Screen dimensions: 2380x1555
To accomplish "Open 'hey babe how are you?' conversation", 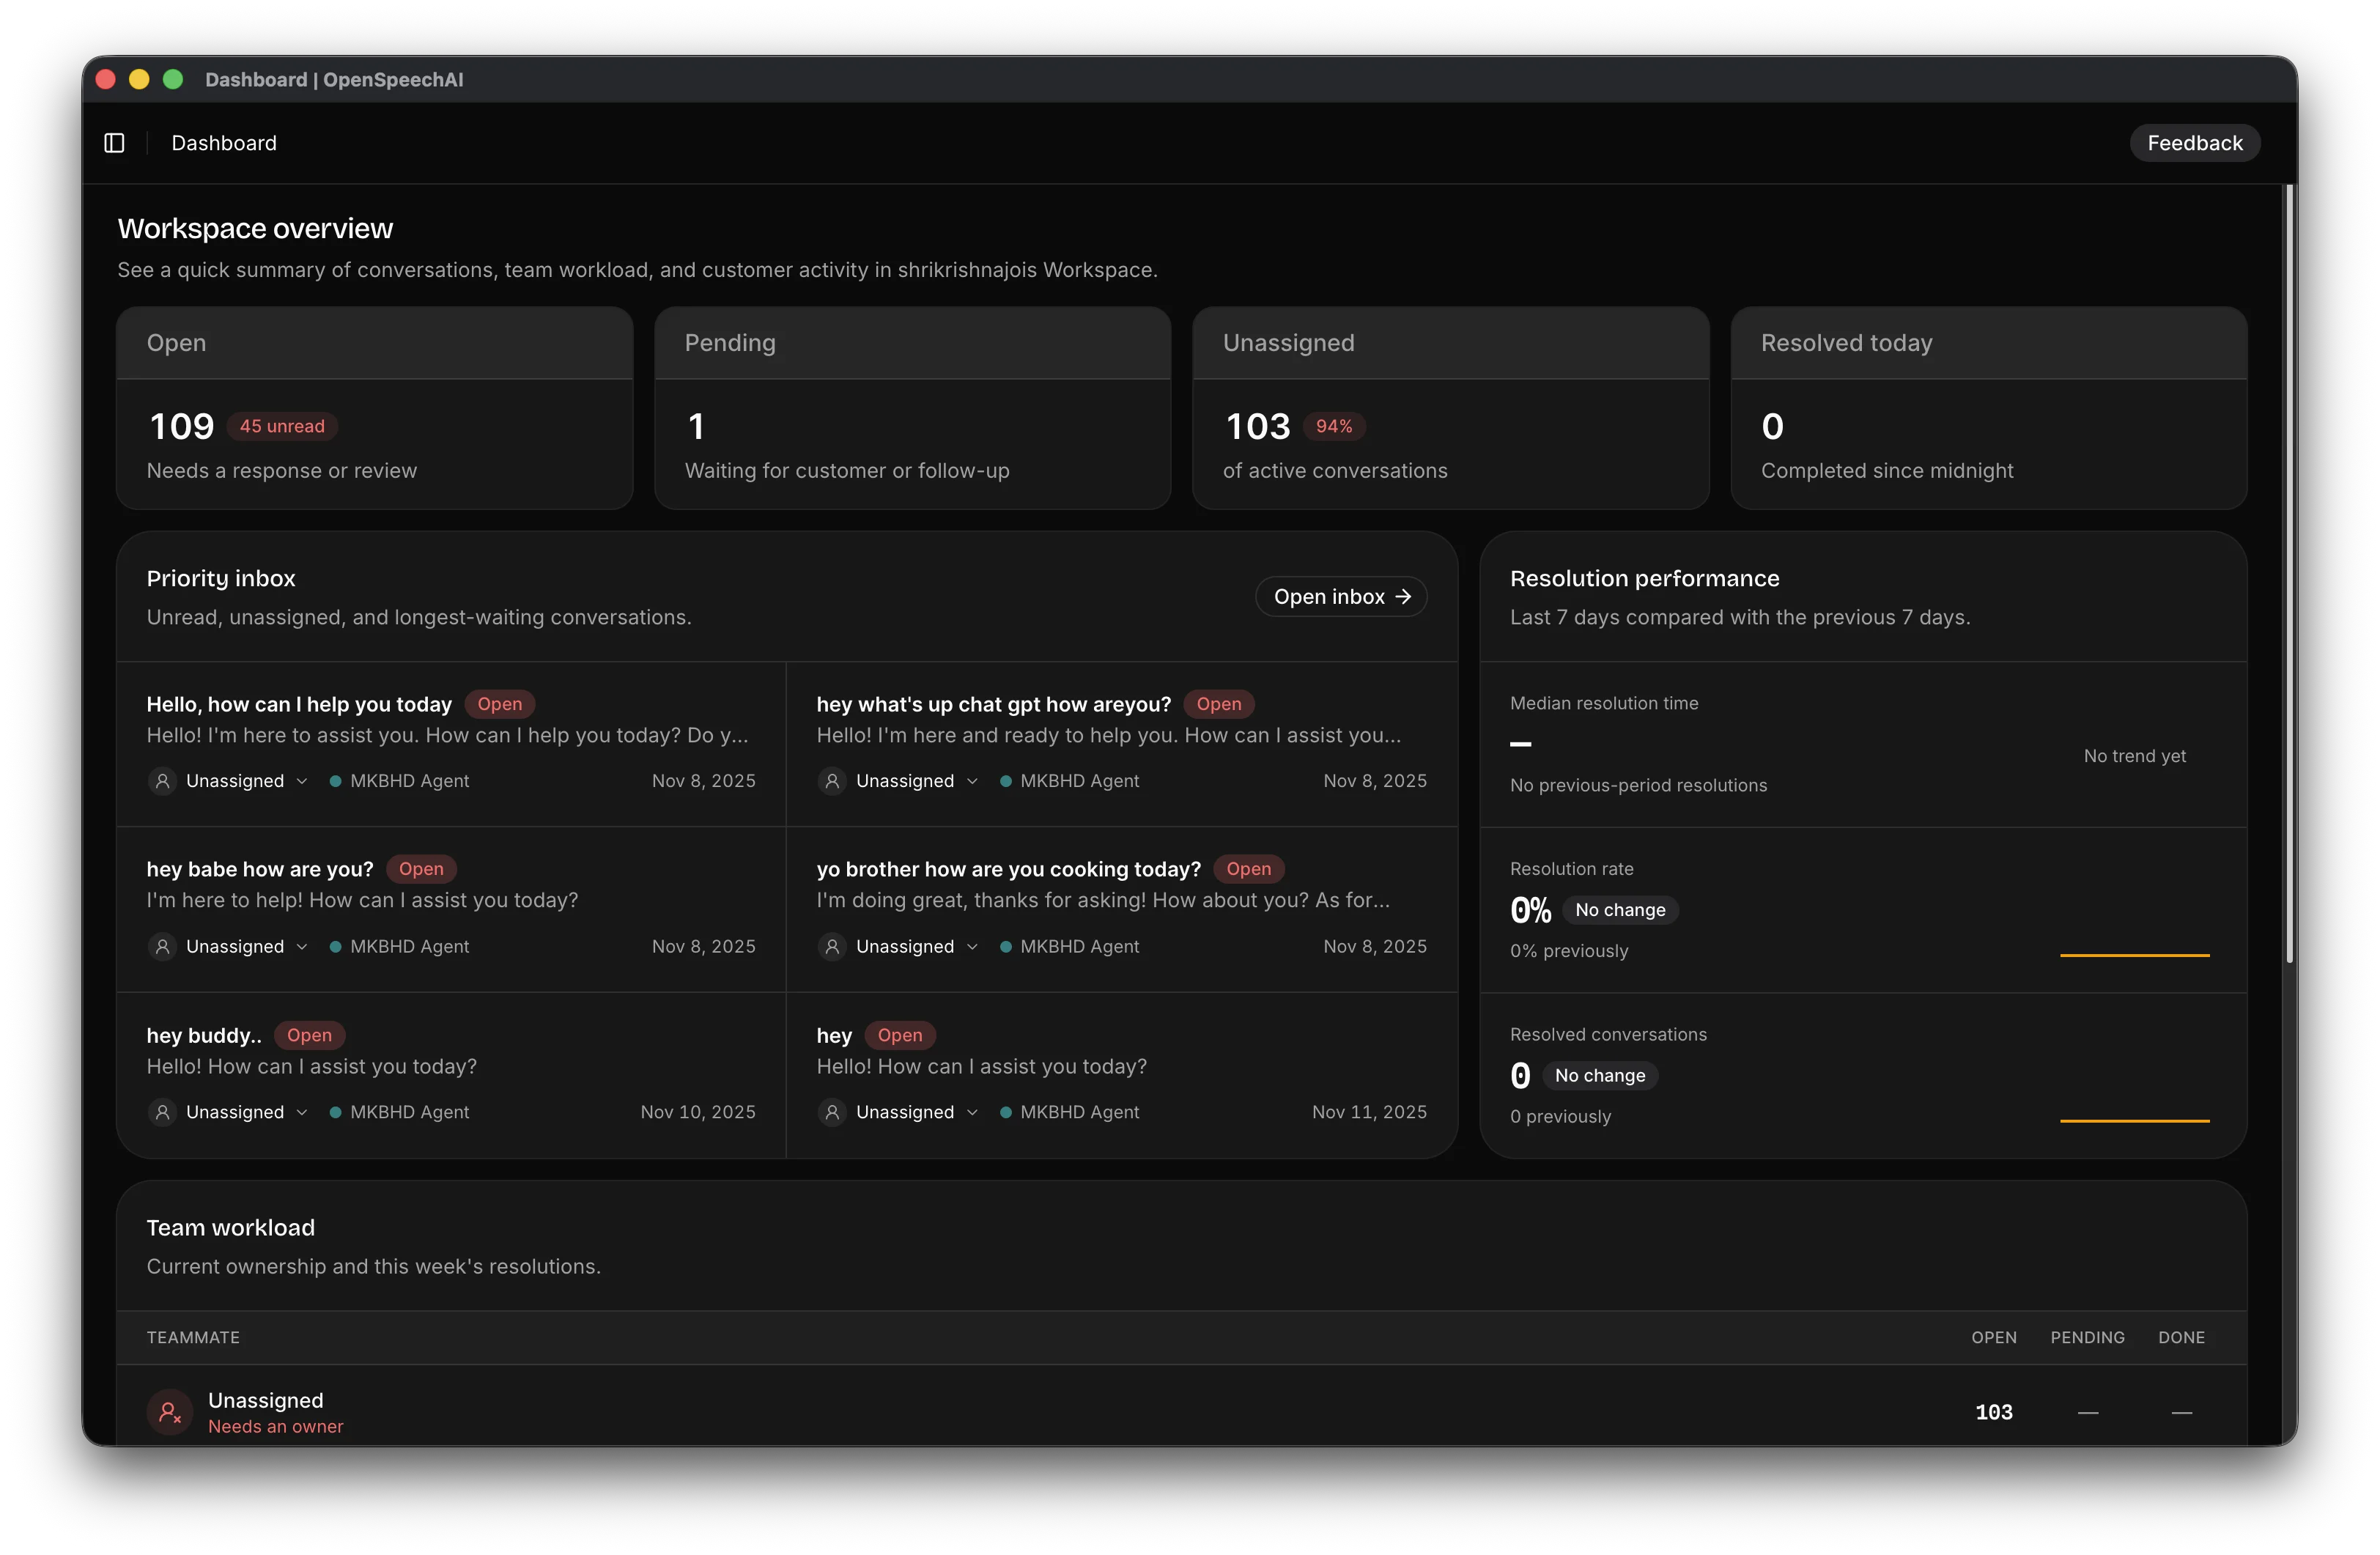I will click(x=451, y=910).
